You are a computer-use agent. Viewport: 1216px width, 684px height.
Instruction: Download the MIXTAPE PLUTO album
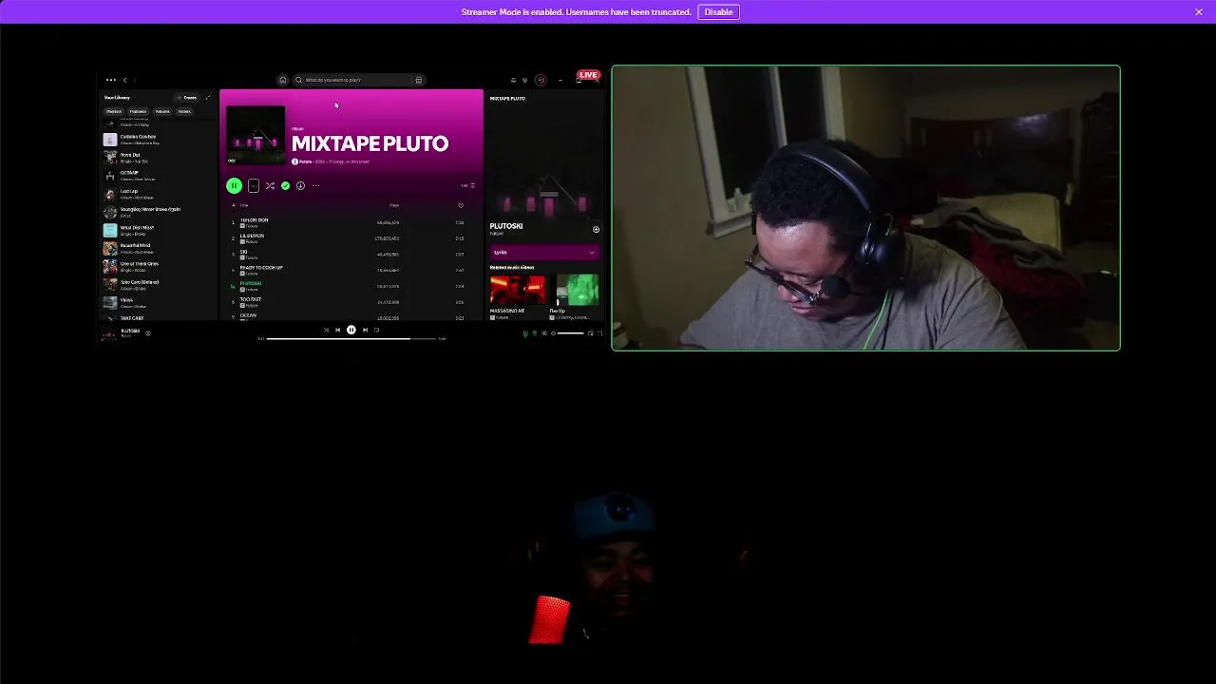pos(300,185)
